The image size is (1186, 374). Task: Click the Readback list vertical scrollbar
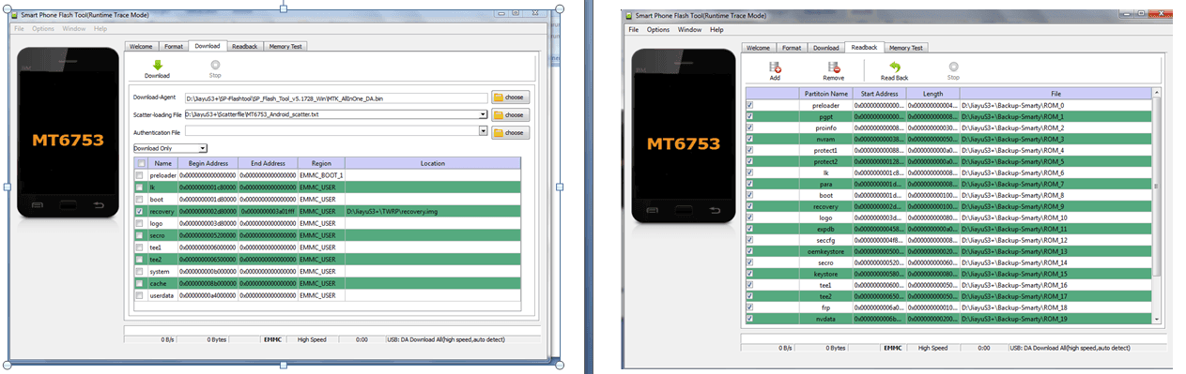point(1157,206)
